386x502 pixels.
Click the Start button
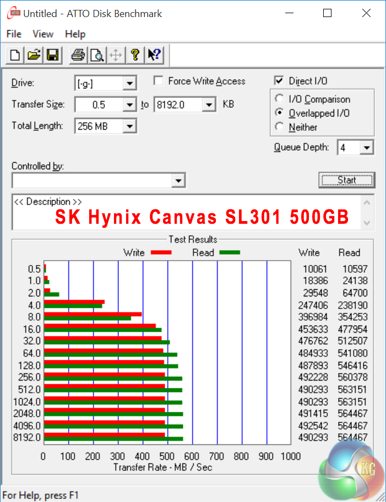point(347,180)
